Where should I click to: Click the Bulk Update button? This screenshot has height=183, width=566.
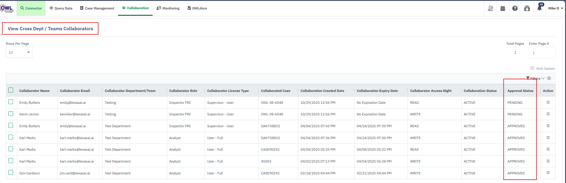543,69
